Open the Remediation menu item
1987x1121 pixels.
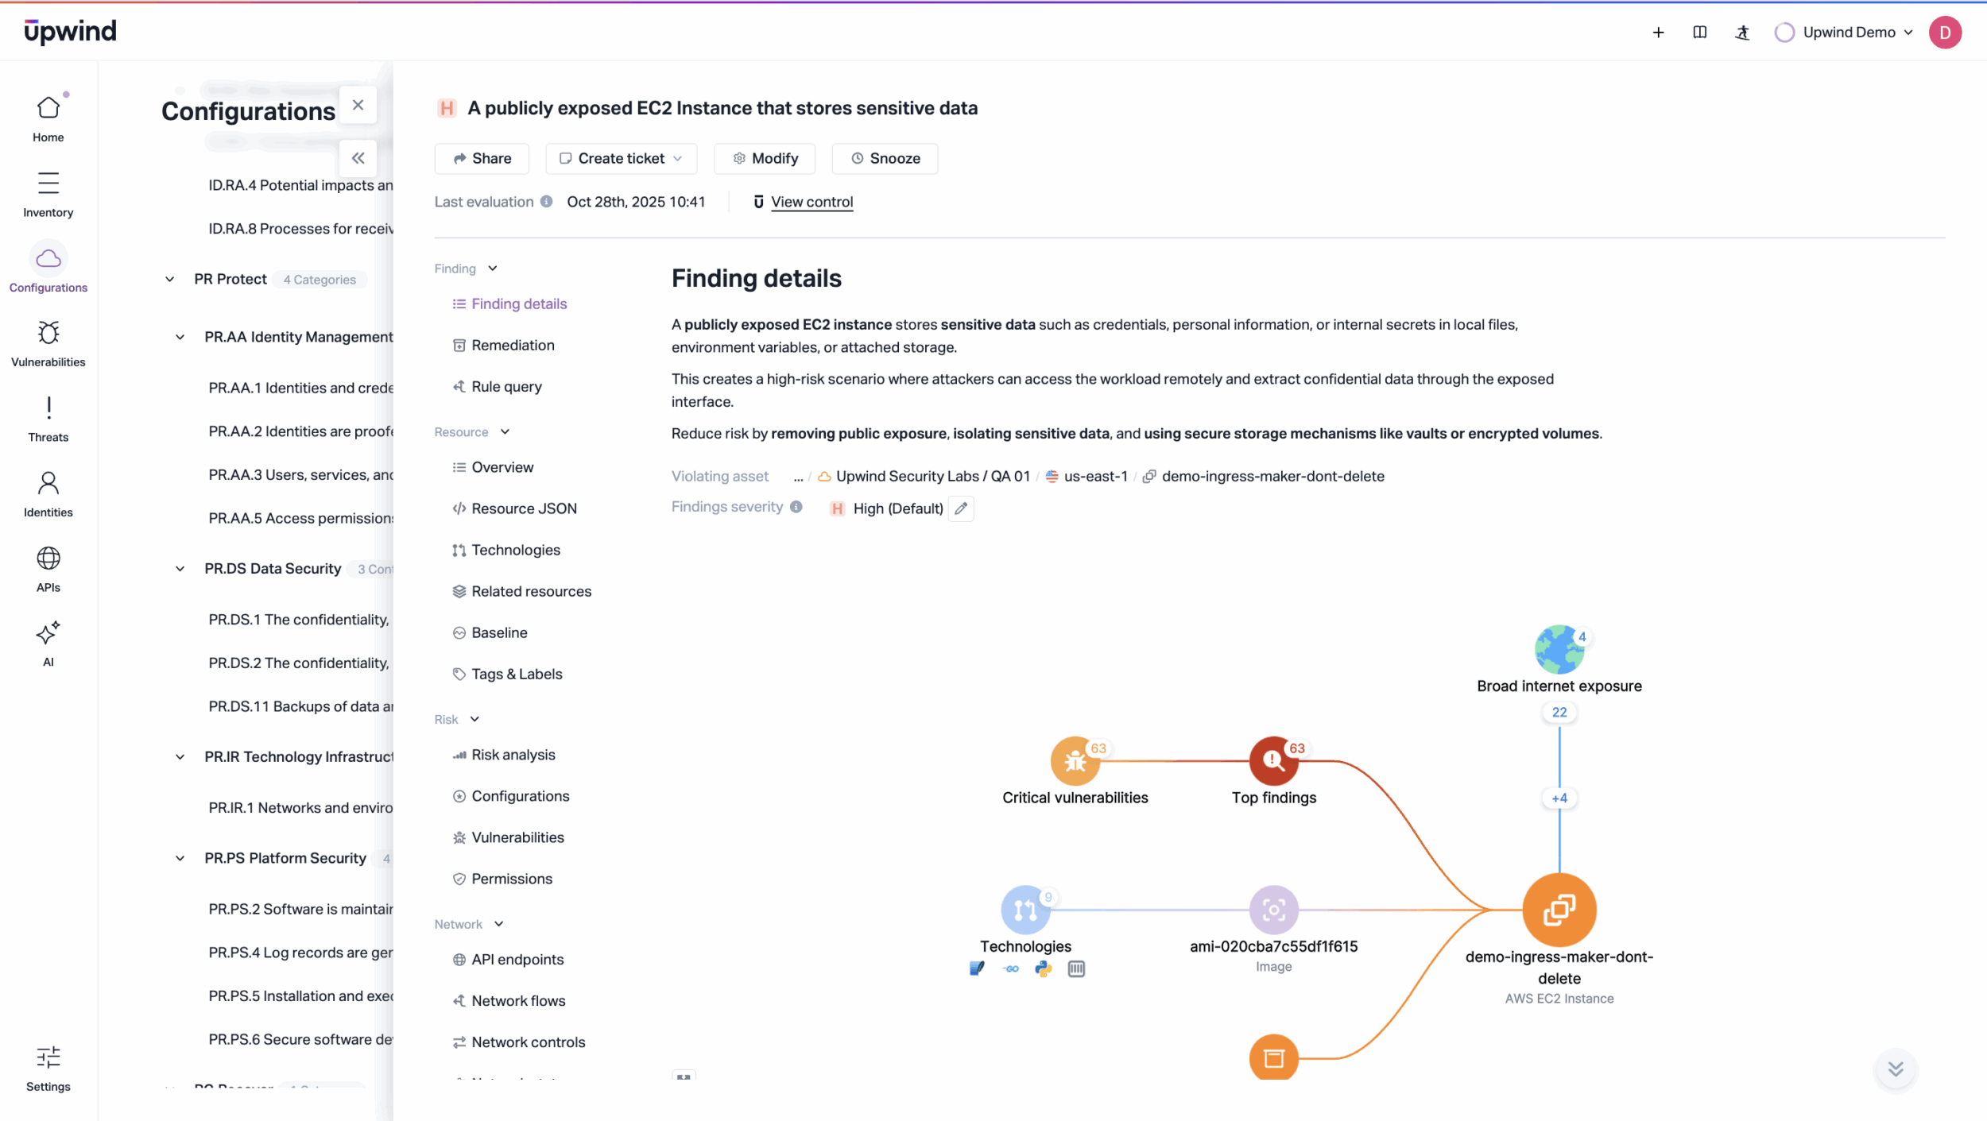(x=513, y=346)
